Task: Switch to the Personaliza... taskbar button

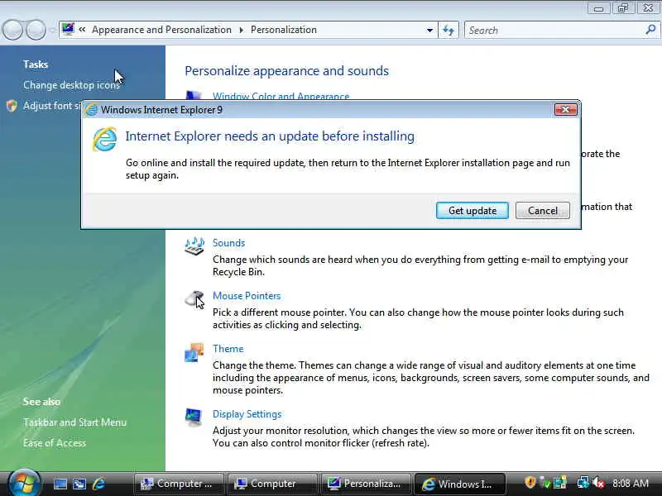Action: (366, 484)
